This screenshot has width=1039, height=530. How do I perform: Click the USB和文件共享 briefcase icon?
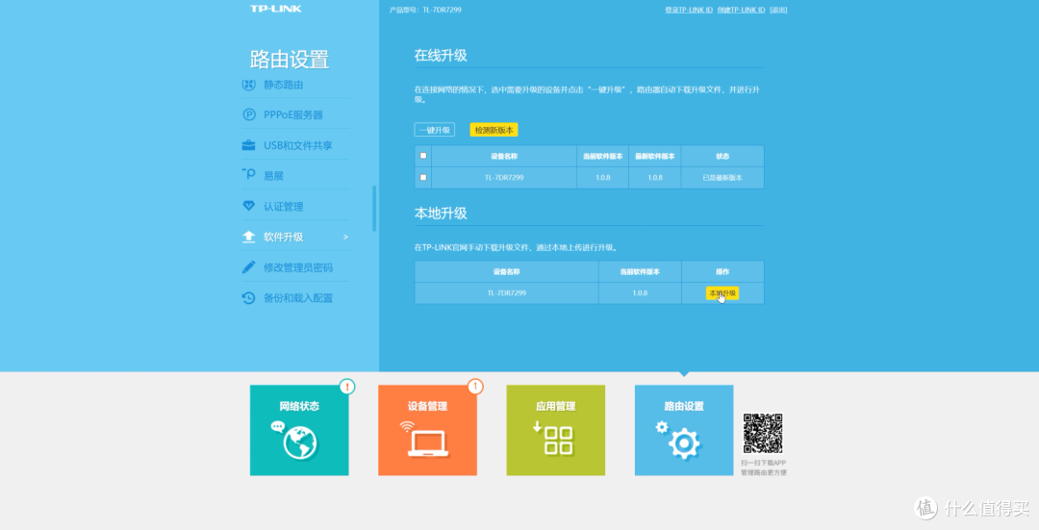[248, 145]
